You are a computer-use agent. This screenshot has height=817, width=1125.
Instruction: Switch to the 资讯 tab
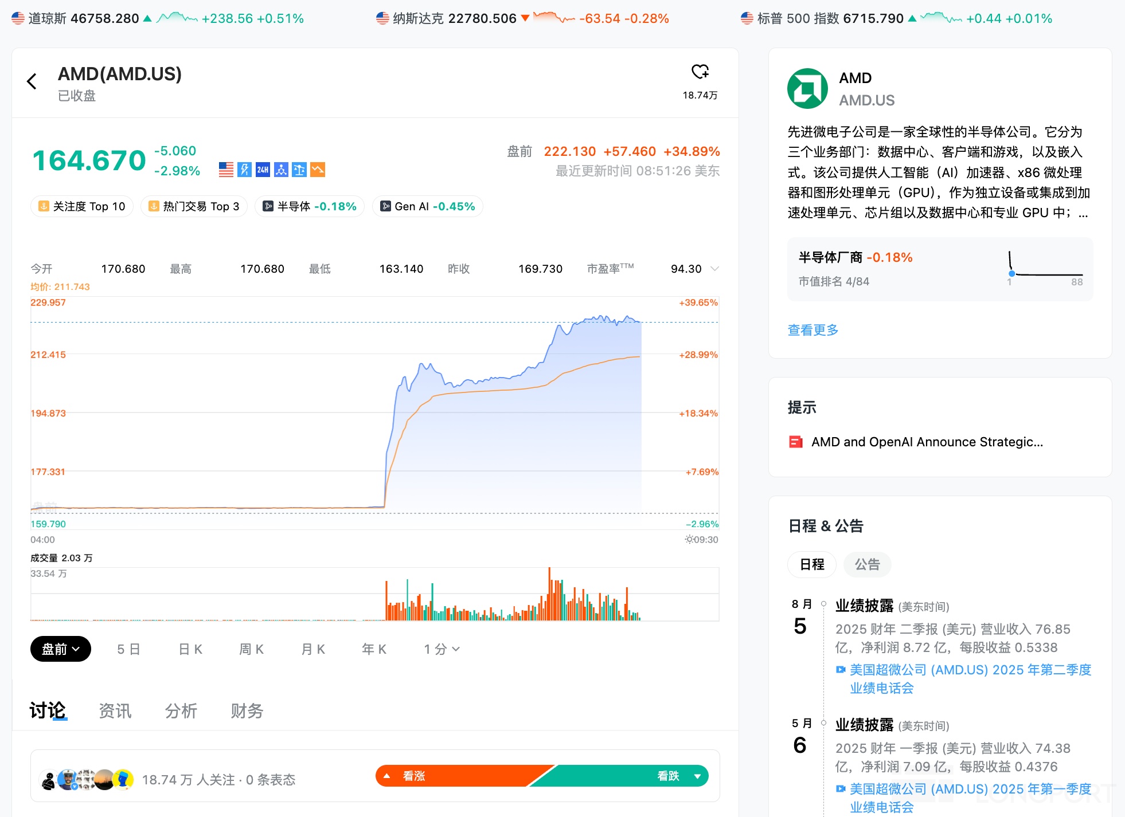pyautogui.click(x=115, y=711)
